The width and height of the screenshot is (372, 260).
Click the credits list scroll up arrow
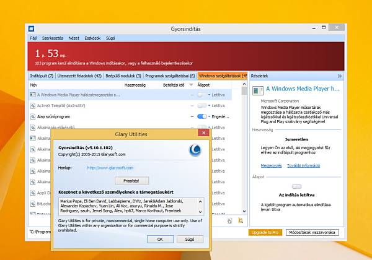tap(200, 202)
